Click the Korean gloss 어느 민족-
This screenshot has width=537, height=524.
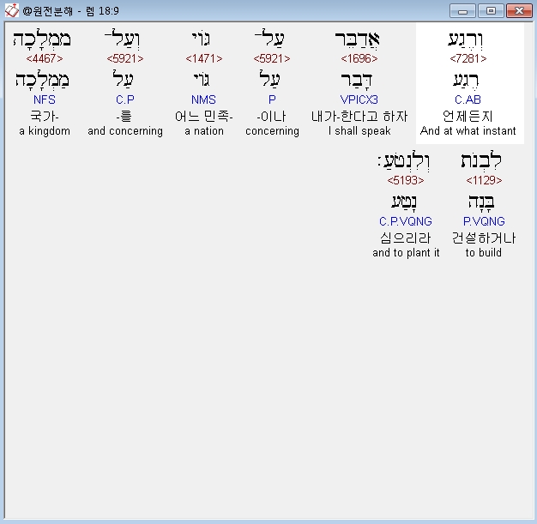click(x=204, y=116)
